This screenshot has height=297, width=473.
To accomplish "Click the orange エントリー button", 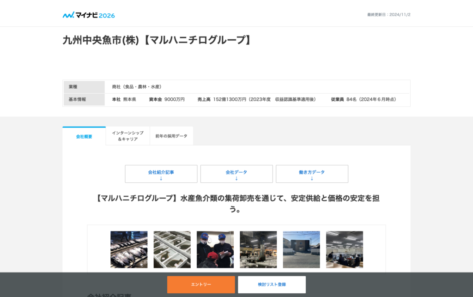I will tap(201, 285).
